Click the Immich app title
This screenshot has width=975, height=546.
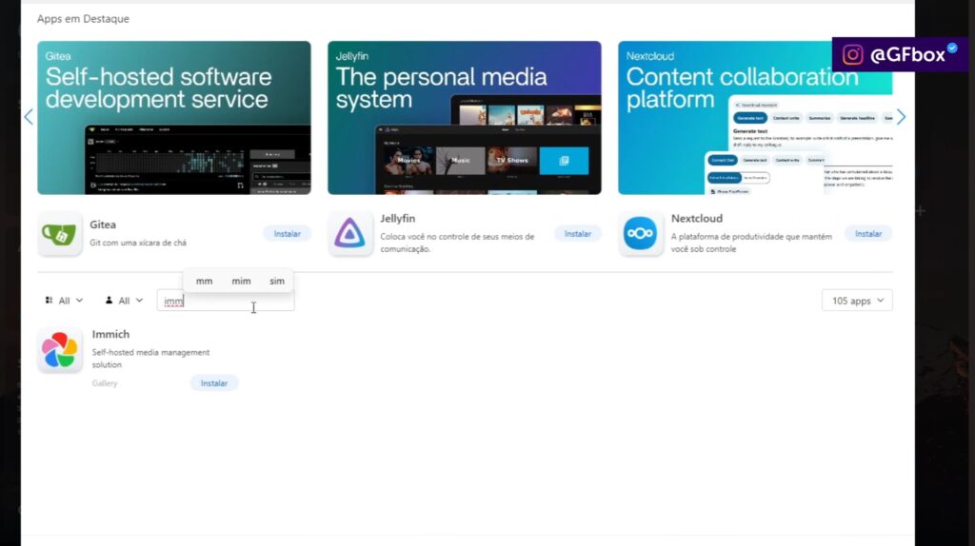pos(110,334)
